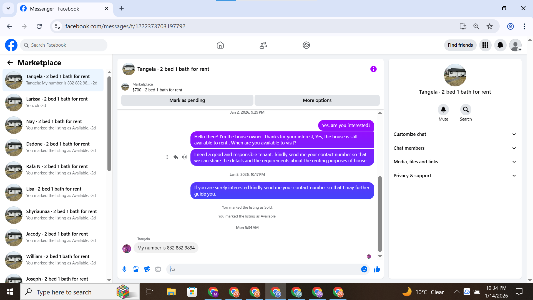Click the Aa message input field

(x=264, y=269)
